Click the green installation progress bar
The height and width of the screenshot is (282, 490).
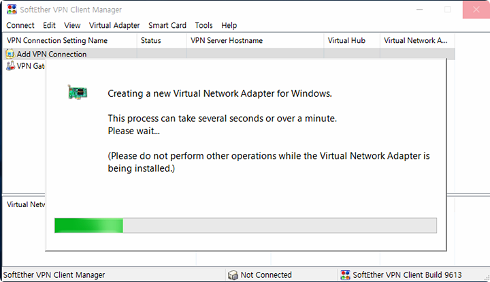(x=245, y=225)
